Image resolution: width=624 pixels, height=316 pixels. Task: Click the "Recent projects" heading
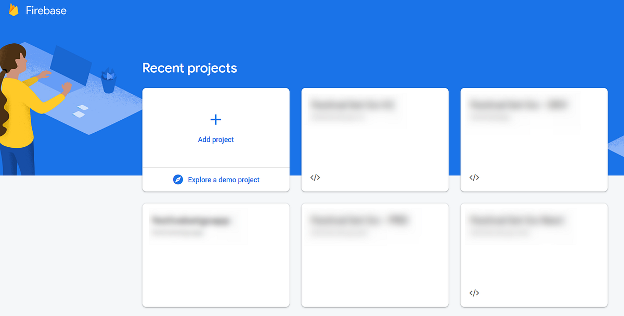[189, 68]
